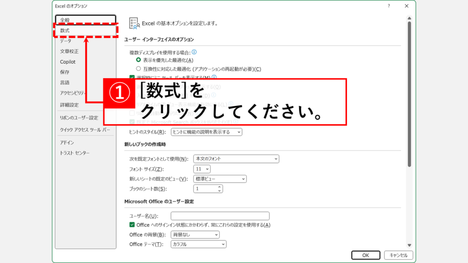
Task: Open the 次を既定フォントとして使用 dropdown
Action: tap(236, 158)
